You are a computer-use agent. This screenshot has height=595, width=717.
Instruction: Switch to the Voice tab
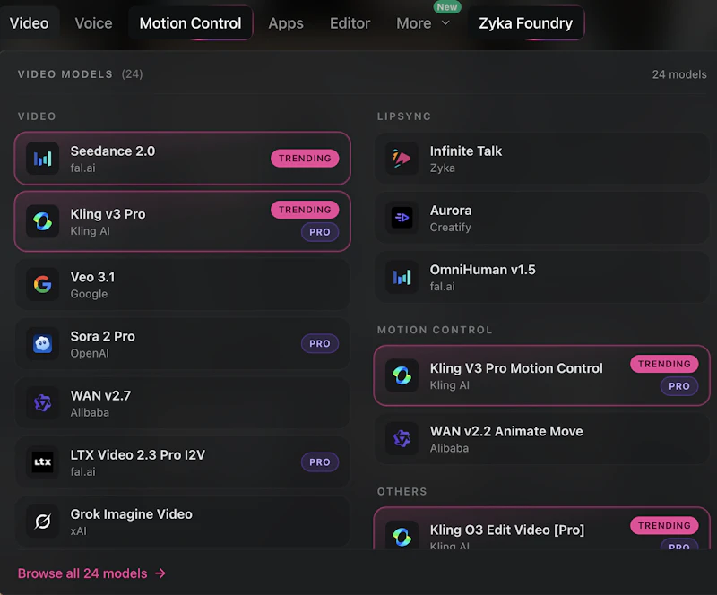click(93, 23)
